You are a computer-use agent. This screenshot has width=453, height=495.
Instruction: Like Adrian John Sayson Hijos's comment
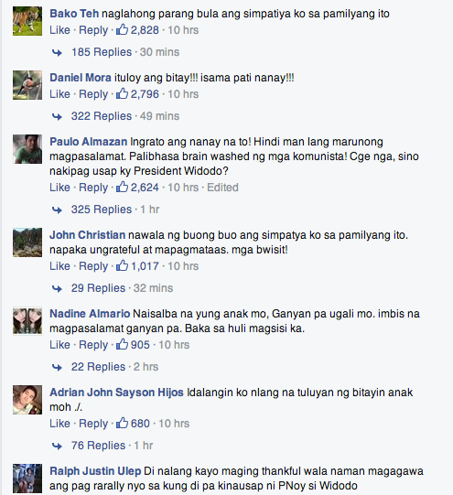59,424
